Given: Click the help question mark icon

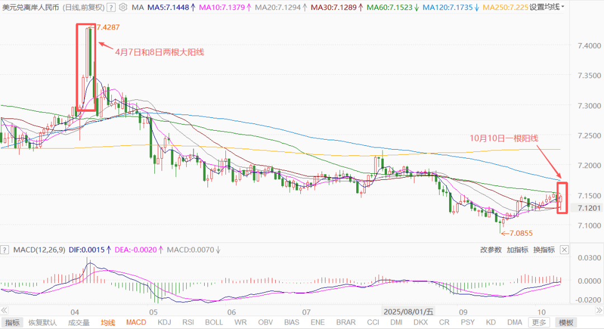Looking at the screenshot, I should click(x=111, y=7).
